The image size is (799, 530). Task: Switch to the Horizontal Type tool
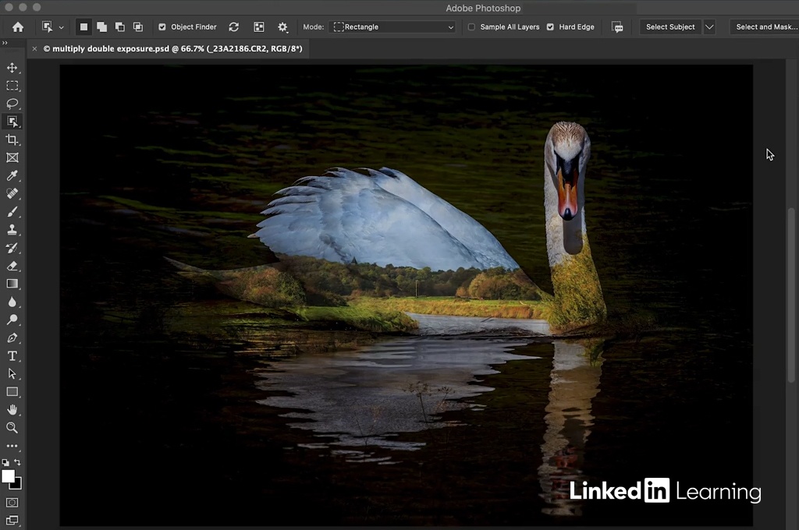coord(12,355)
